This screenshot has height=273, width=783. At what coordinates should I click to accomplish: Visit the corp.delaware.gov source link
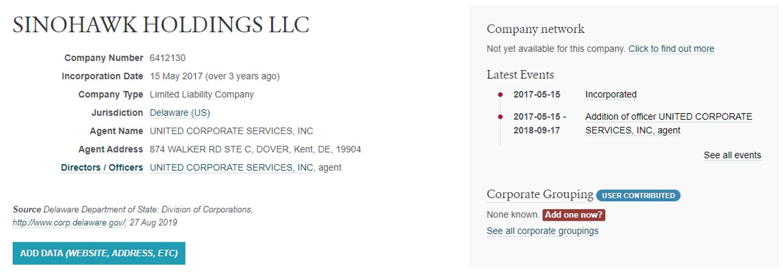(68, 223)
